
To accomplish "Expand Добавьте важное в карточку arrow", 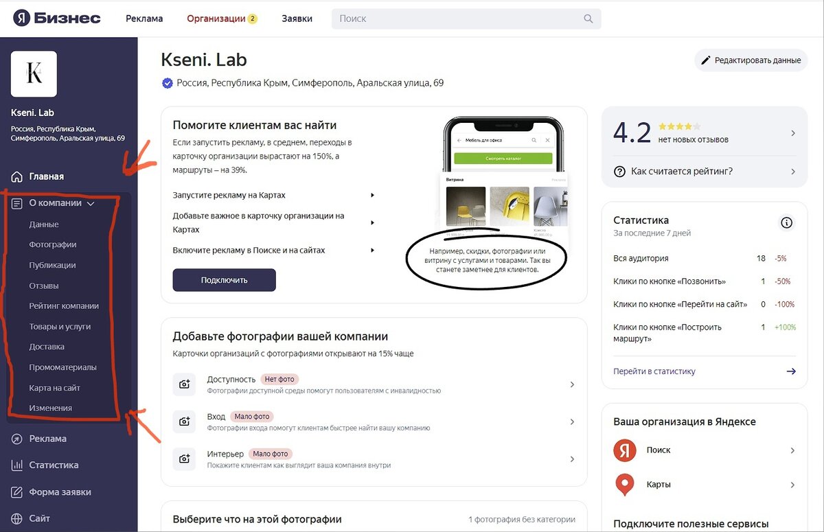I will [372, 222].
